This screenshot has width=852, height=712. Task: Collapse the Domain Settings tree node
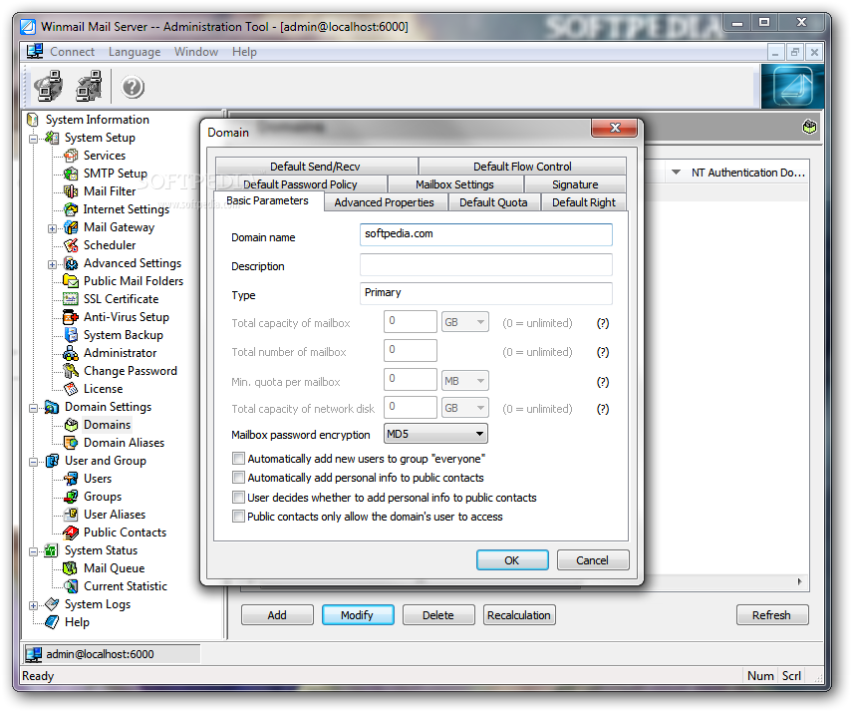click(x=33, y=408)
